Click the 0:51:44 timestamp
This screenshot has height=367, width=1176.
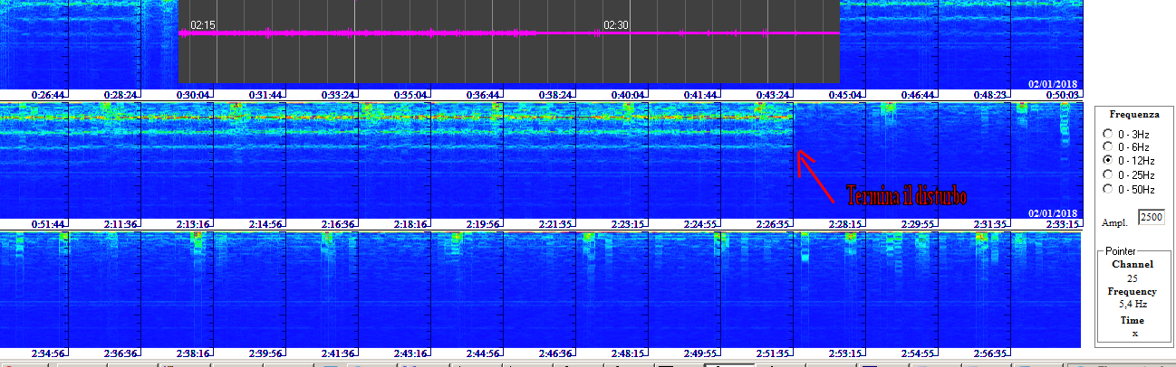(x=48, y=223)
